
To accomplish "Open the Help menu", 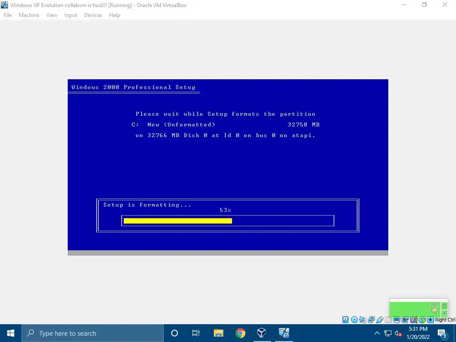I will (x=114, y=15).
